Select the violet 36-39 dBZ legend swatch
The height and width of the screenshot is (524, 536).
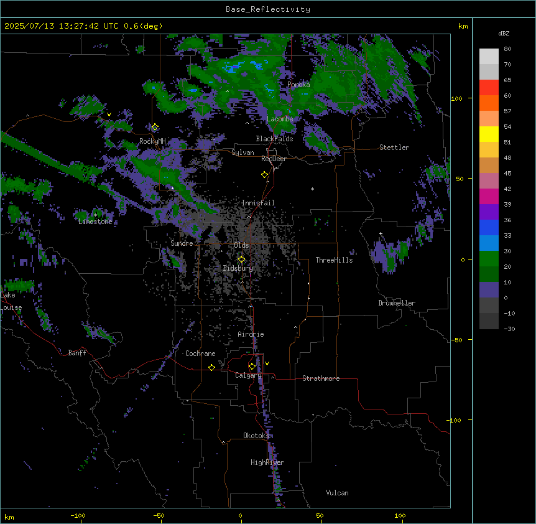[489, 212]
